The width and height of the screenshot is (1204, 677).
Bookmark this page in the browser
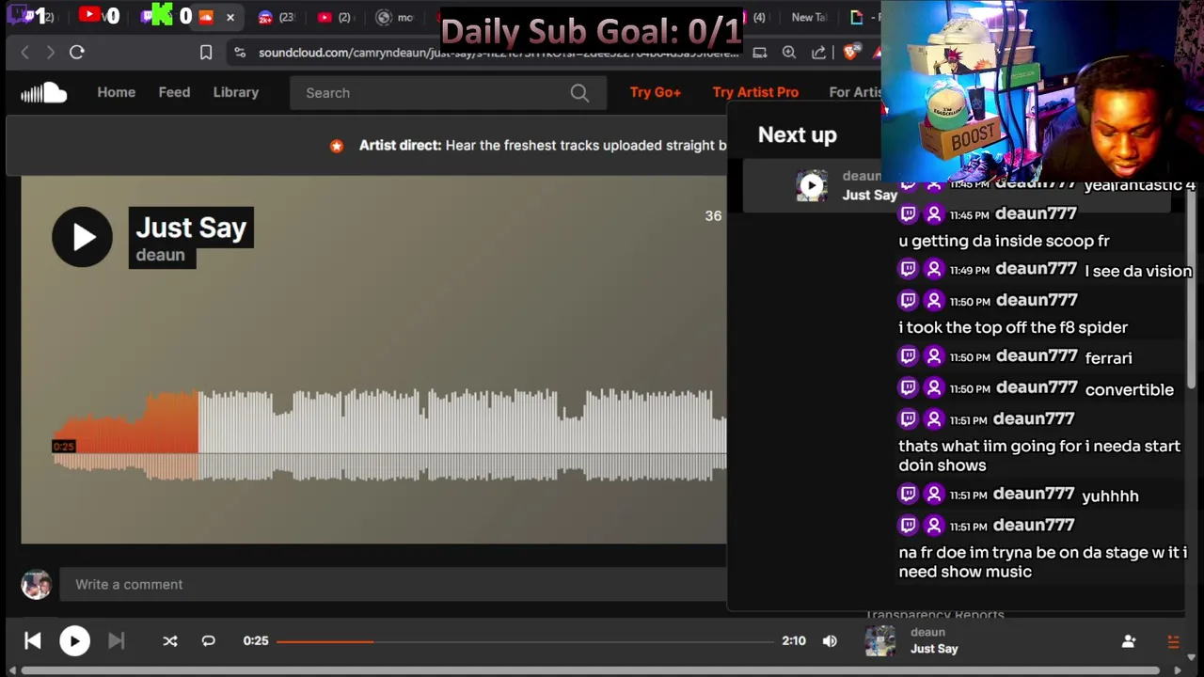click(x=206, y=53)
